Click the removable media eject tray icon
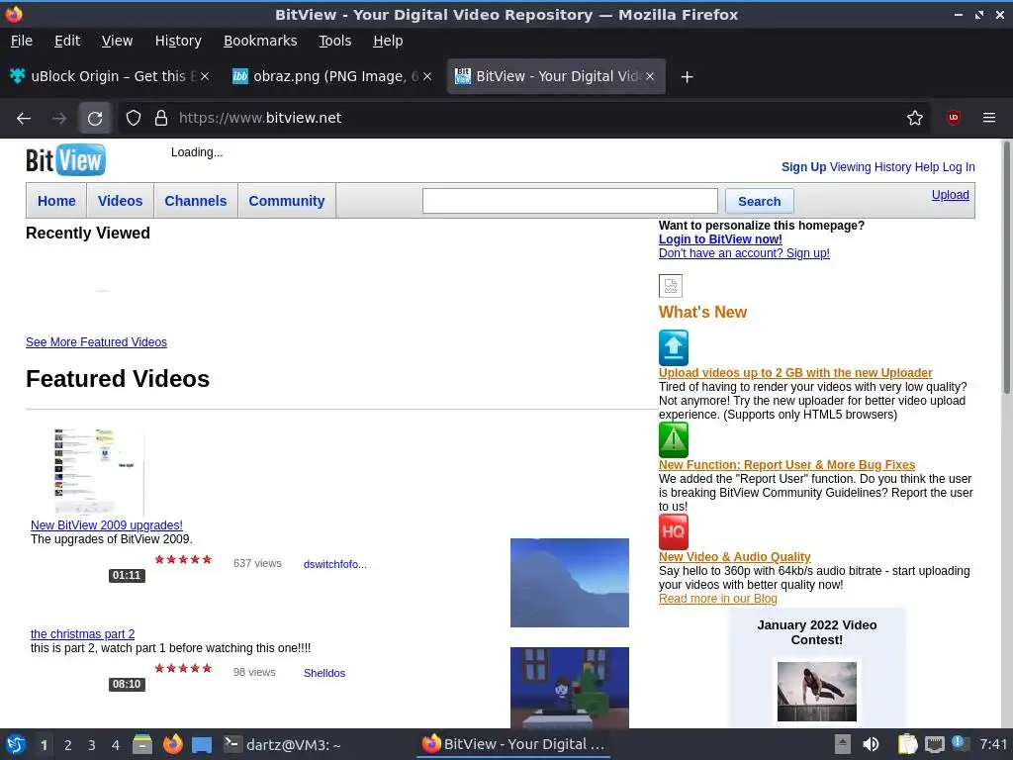1013x760 pixels. pyautogui.click(x=843, y=744)
